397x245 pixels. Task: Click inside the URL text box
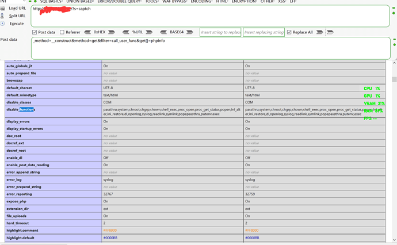(210, 16)
